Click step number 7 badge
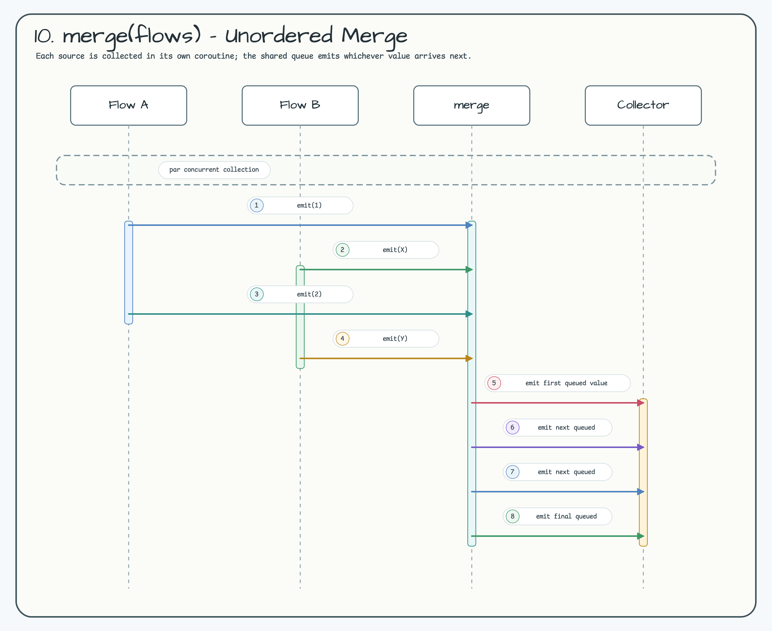772x631 pixels. pyautogui.click(x=512, y=472)
